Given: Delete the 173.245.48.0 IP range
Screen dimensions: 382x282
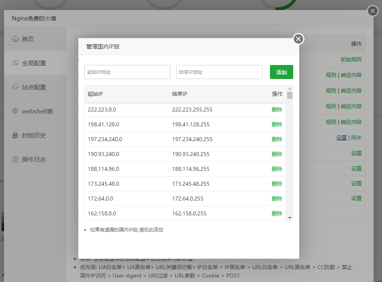Looking at the screenshot, I should [x=277, y=184].
